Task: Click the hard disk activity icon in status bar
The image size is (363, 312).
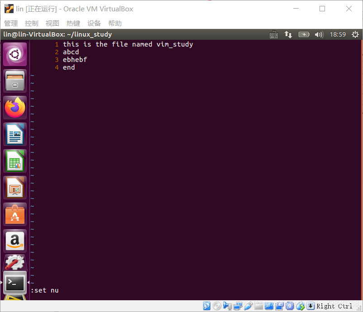Action: click(x=207, y=306)
